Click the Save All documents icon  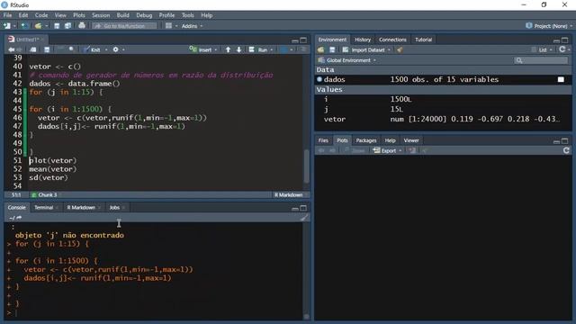pyautogui.click(x=67, y=26)
